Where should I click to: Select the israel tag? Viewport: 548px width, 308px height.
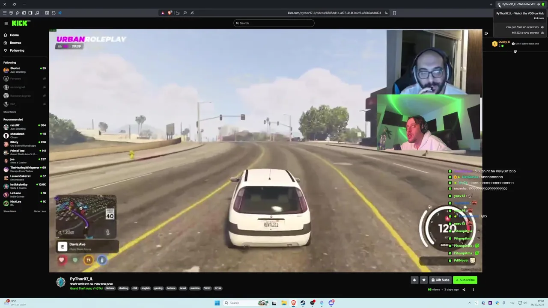pos(183,288)
